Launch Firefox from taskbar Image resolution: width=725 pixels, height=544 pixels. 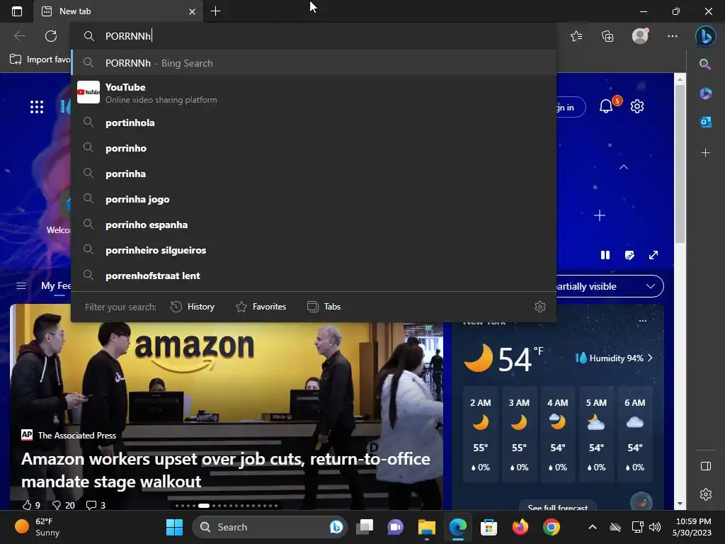520,527
